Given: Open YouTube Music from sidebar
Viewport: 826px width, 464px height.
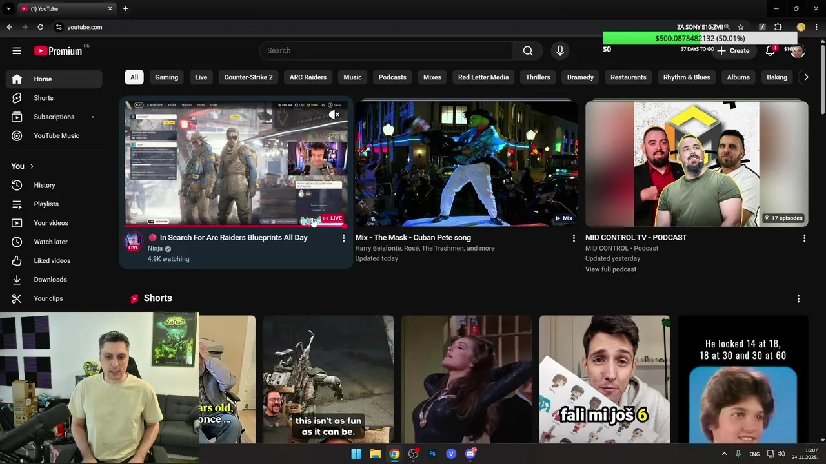Looking at the screenshot, I should (54, 135).
